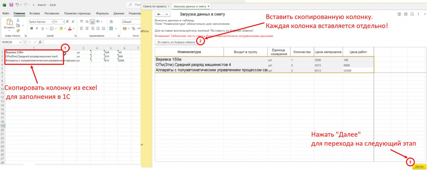Open print preview in the 1C toolbar
This screenshot has width=427, height=170.
412,14
